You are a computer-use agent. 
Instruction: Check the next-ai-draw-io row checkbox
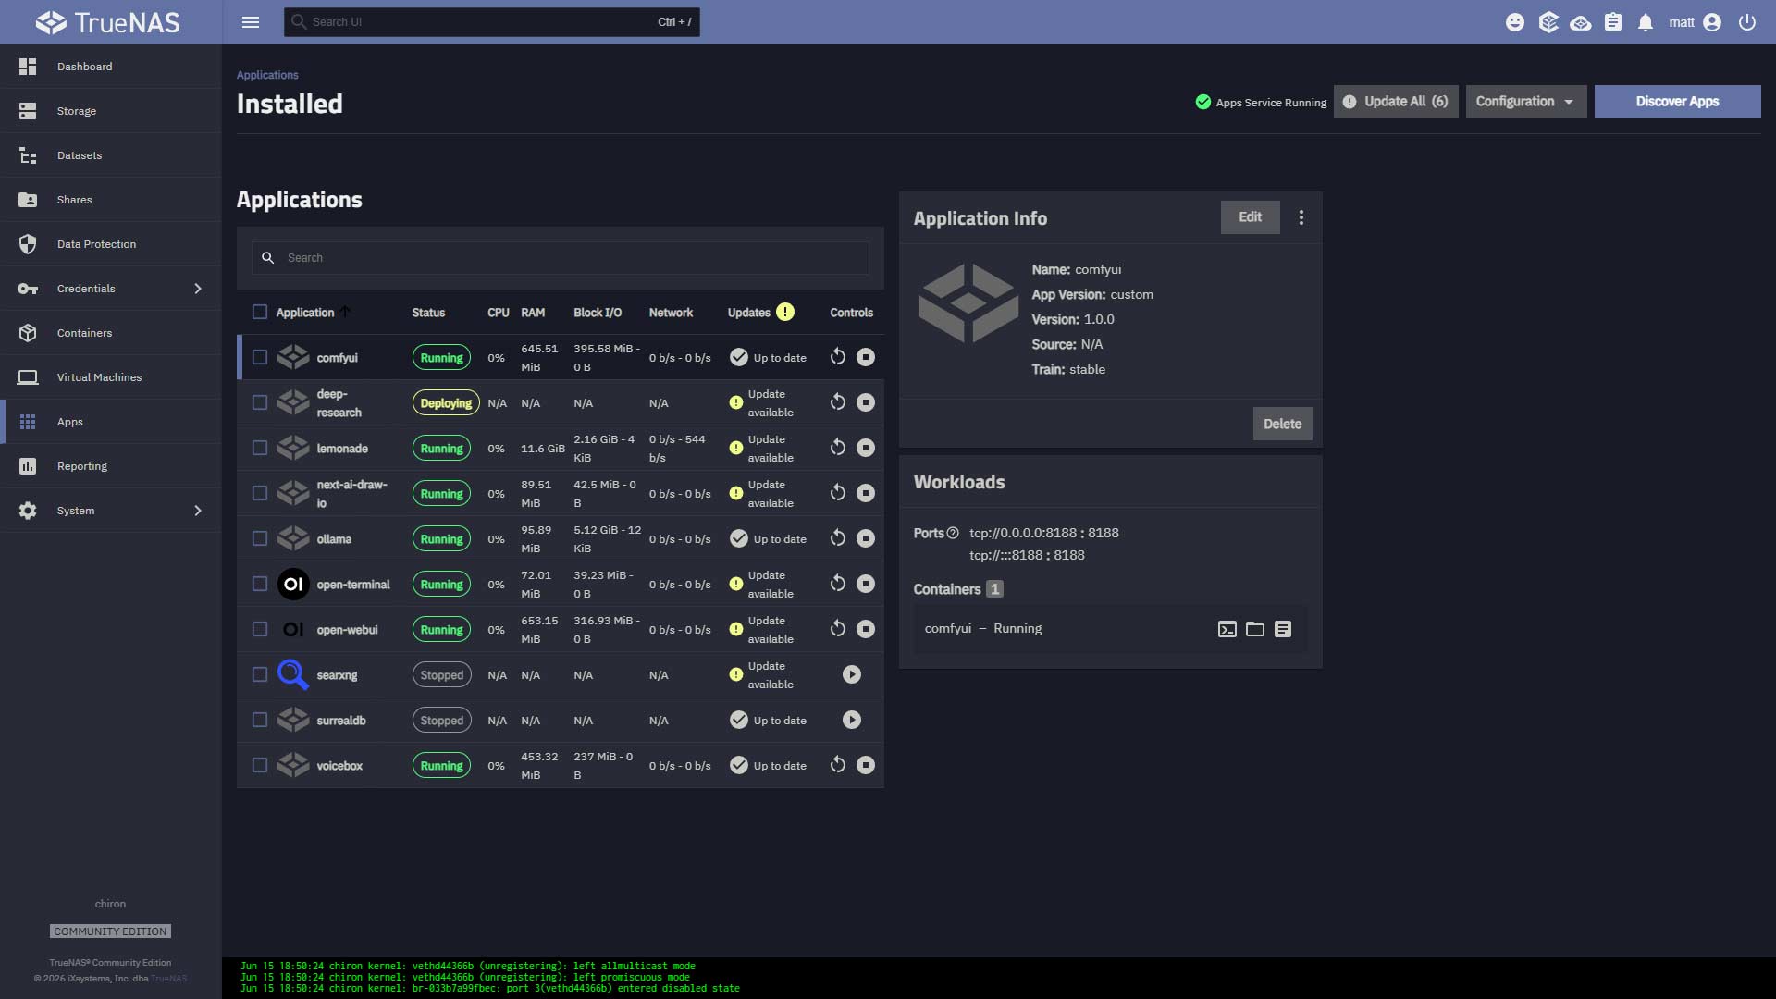click(260, 493)
